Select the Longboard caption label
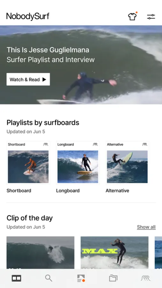This screenshot has width=162, height=288. 68,191
